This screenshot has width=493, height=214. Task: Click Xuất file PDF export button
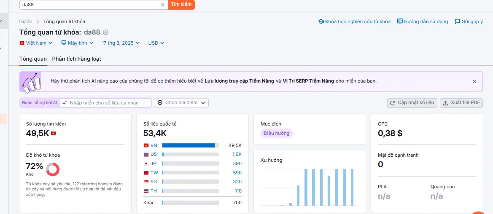click(x=461, y=103)
